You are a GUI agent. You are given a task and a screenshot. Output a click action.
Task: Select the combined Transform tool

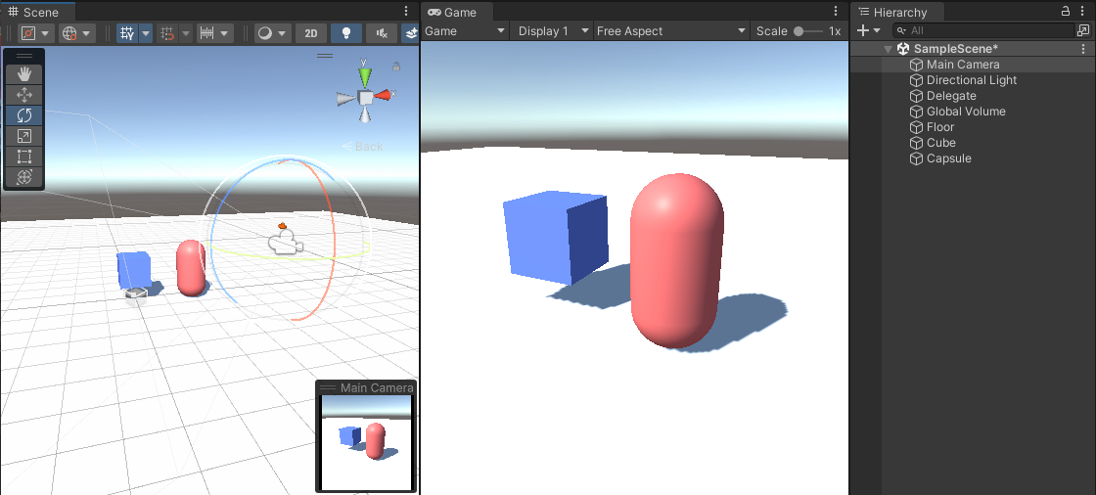tap(24, 177)
